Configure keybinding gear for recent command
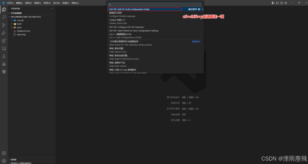308x164 pixels. (x=199, y=9)
